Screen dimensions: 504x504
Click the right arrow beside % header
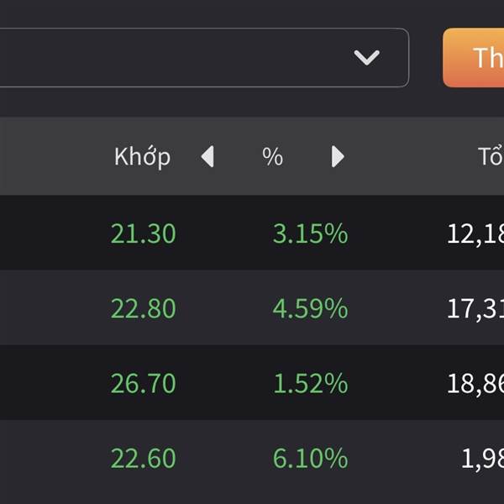[338, 156]
